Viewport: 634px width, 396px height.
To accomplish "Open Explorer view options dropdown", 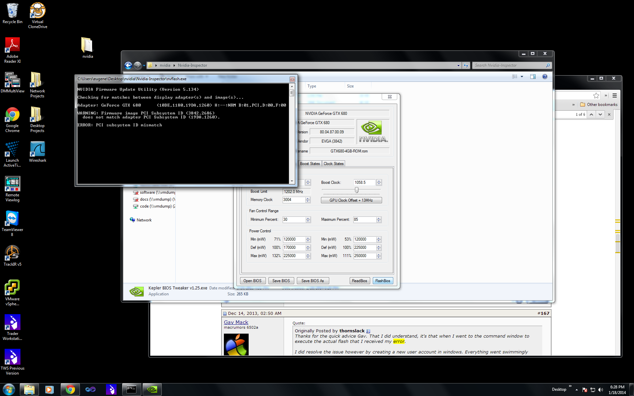I will pyautogui.click(x=522, y=77).
